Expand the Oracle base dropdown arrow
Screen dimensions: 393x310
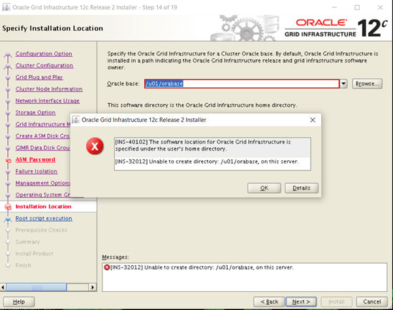(343, 84)
